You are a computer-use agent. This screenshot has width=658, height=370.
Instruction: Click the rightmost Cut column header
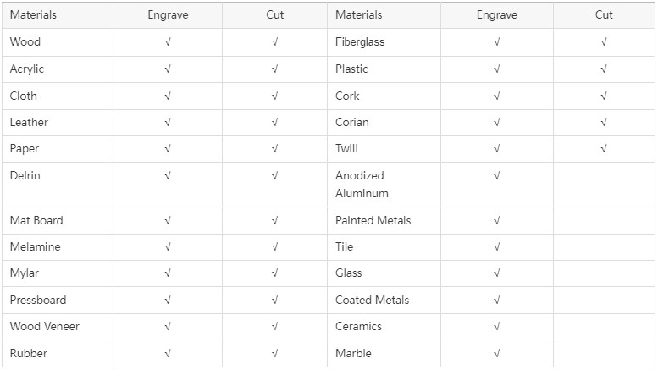[604, 15]
